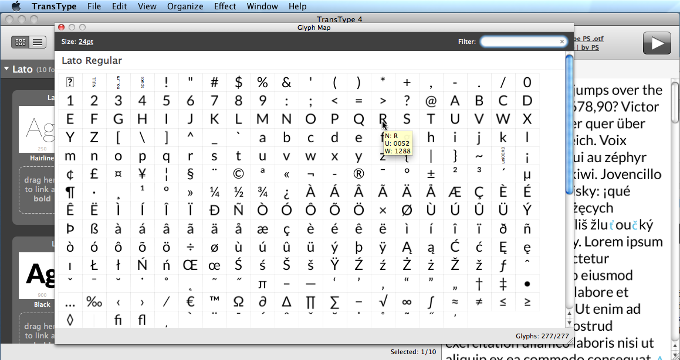Select the copyright symbol glyph
The height and width of the screenshot is (360, 680).
239,174
